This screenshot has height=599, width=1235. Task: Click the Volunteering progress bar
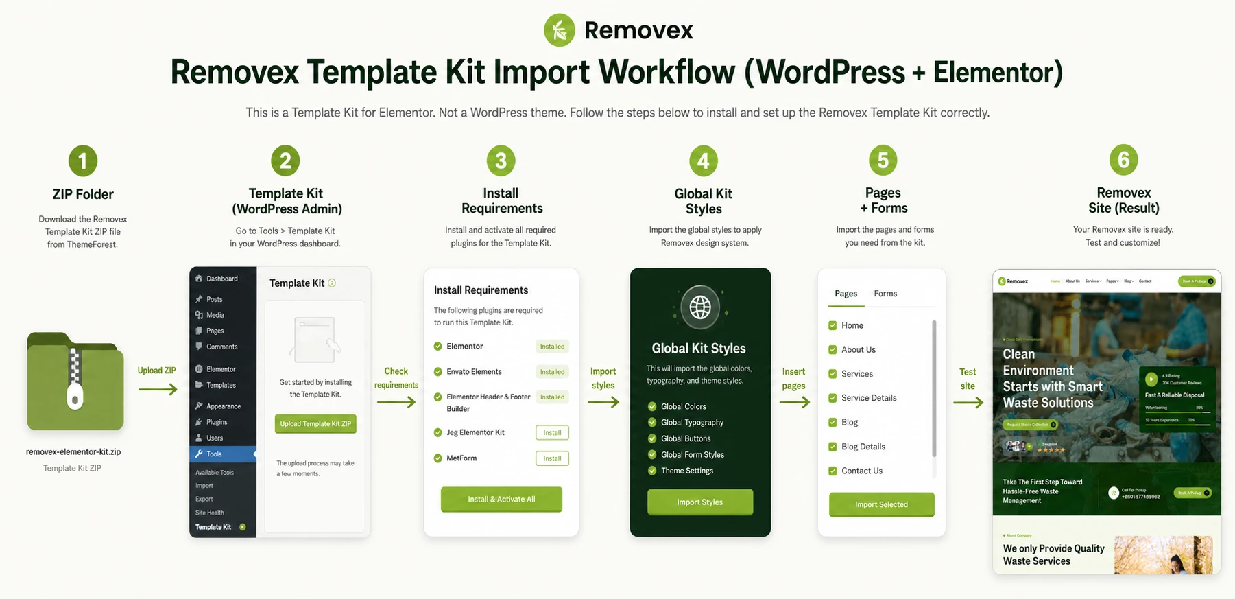coord(1178,412)
